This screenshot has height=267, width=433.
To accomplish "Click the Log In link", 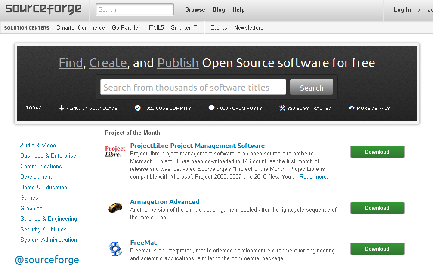I will (402, 9).
